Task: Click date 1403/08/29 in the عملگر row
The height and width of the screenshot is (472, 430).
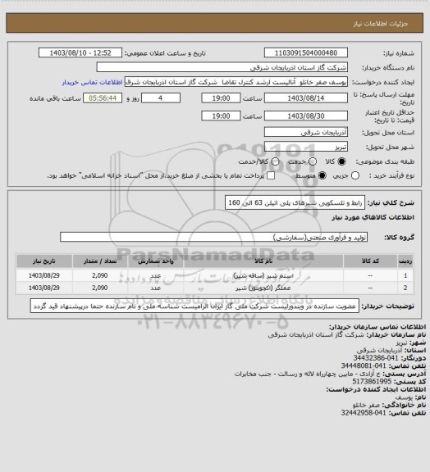Action: [x=44, y=288]
